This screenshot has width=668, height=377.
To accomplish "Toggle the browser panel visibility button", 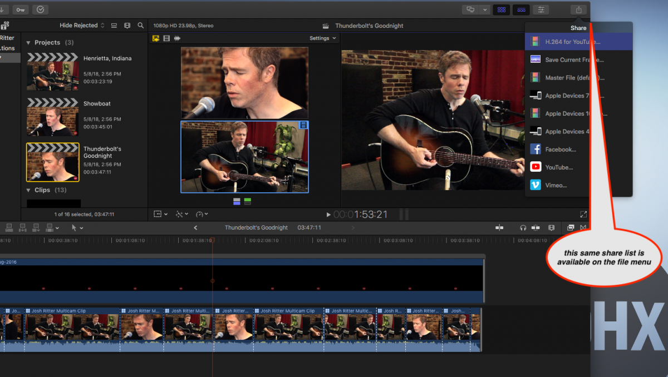I will [x=501, y=9].
